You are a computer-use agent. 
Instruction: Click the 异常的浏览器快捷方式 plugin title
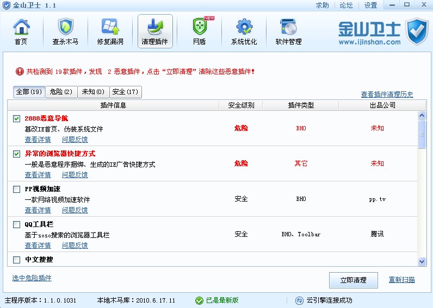(60, 154)
